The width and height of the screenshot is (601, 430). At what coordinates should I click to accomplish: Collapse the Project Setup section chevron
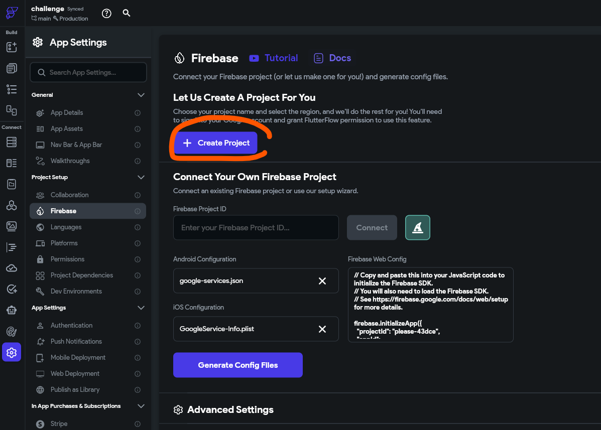141,177
